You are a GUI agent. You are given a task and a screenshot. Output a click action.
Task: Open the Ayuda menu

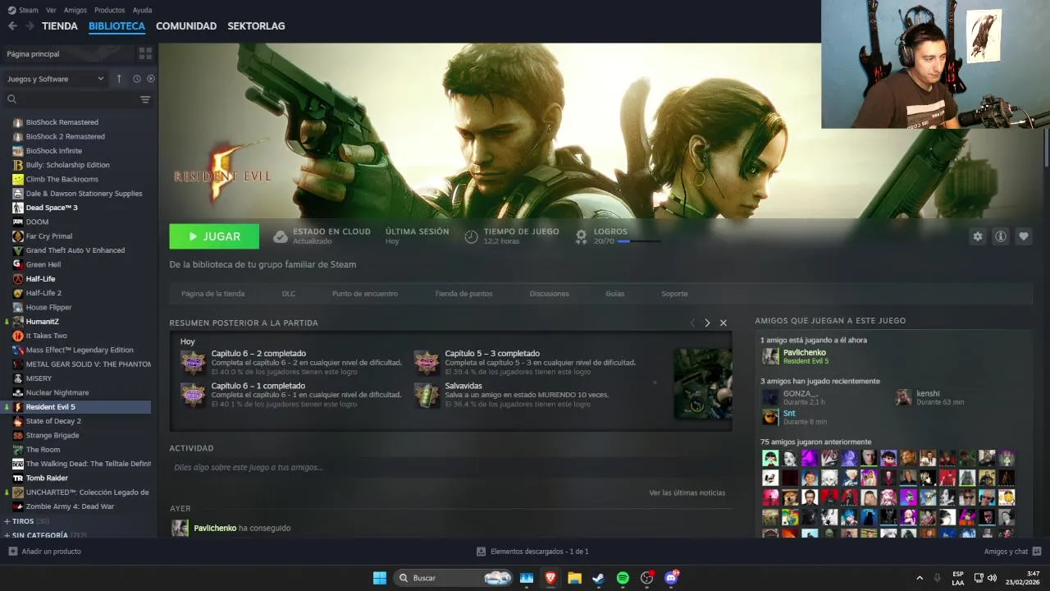pyautogui.click(x=142, y=10)
